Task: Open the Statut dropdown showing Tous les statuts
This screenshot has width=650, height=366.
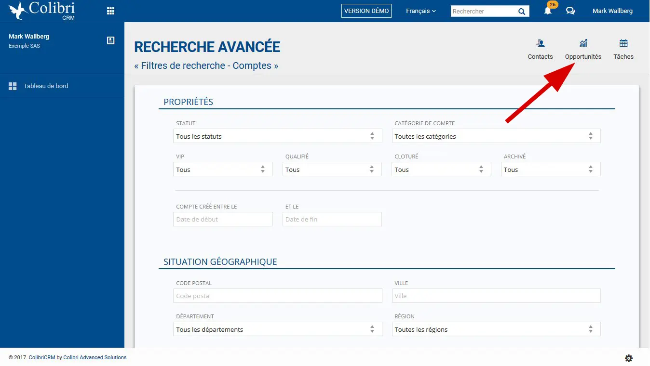Action: (x=277, y=136)
